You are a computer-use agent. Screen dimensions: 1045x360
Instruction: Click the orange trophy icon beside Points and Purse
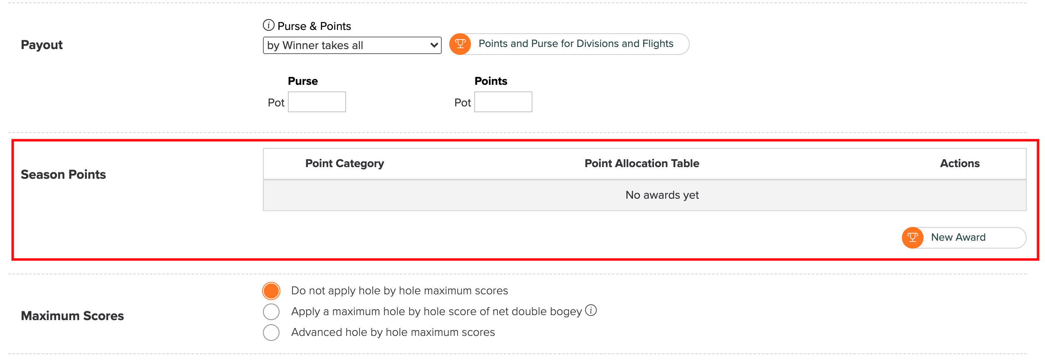click(460, 44)
